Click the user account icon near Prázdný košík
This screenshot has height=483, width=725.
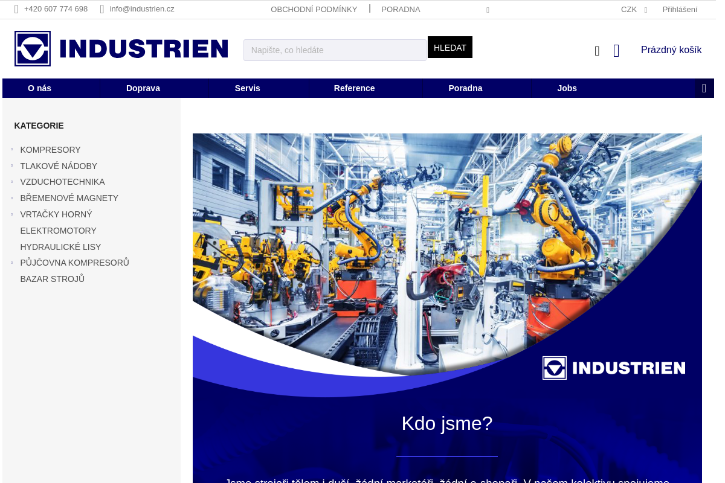597,51
